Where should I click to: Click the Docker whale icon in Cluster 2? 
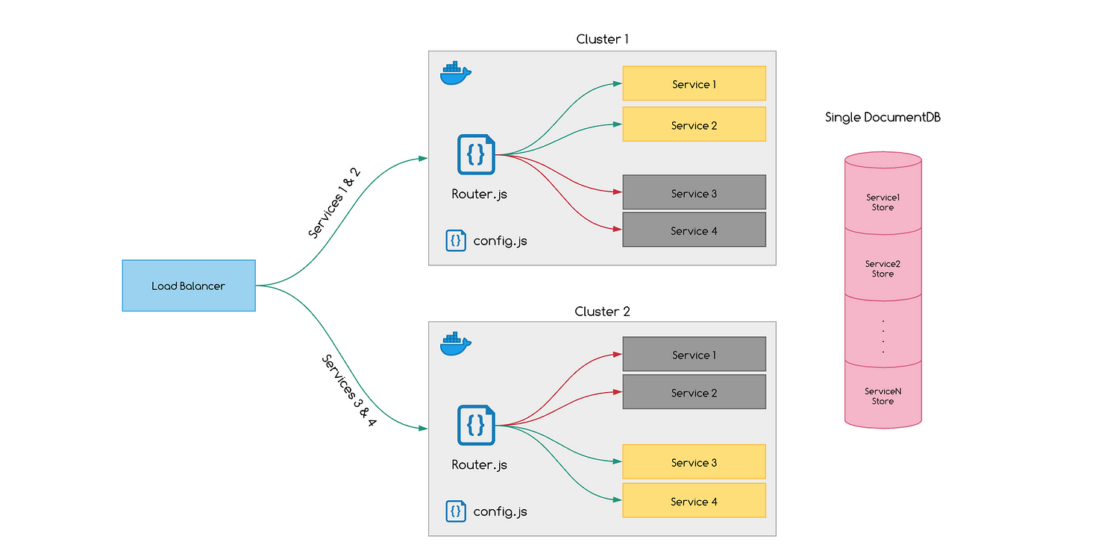pos(456,344)
